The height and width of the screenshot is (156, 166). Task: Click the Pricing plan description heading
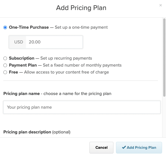tap(27, 132)
